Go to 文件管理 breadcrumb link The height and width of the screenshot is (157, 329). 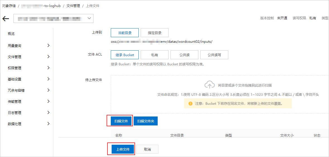[x=73, y=6]
